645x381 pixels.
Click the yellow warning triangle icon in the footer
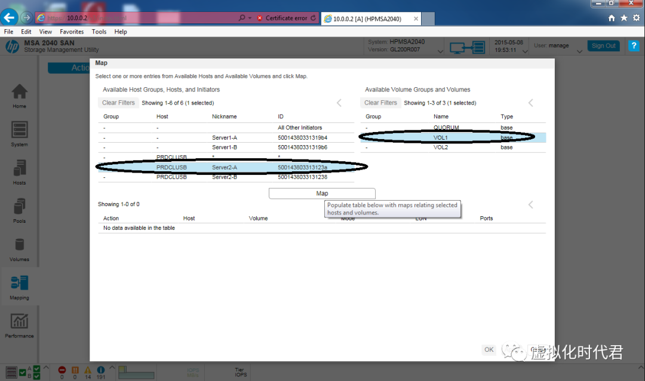(88, 370)
